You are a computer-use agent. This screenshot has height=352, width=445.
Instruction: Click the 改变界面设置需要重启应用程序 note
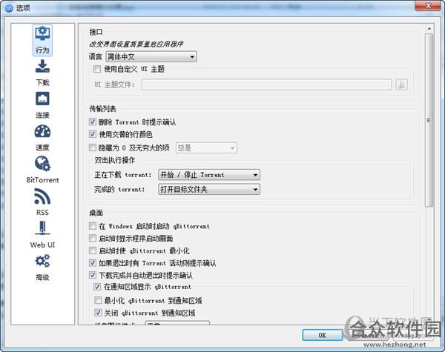[136, 44]
